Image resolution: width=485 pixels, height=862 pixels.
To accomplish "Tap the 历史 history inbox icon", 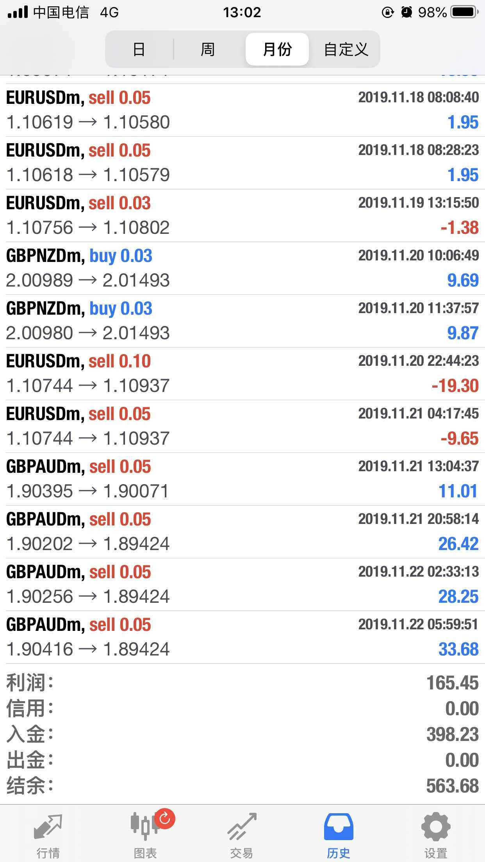I will tap(339, 828).
